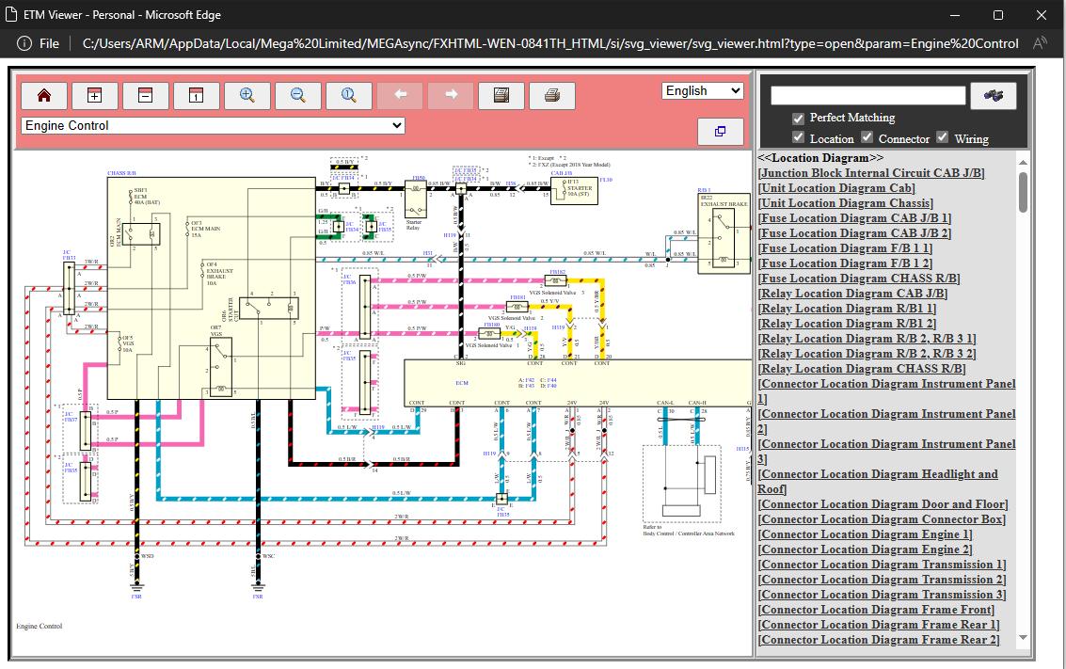Toggle the Location checkbox
Screen dimensions: 1066x669
click(x=799, y=138)
